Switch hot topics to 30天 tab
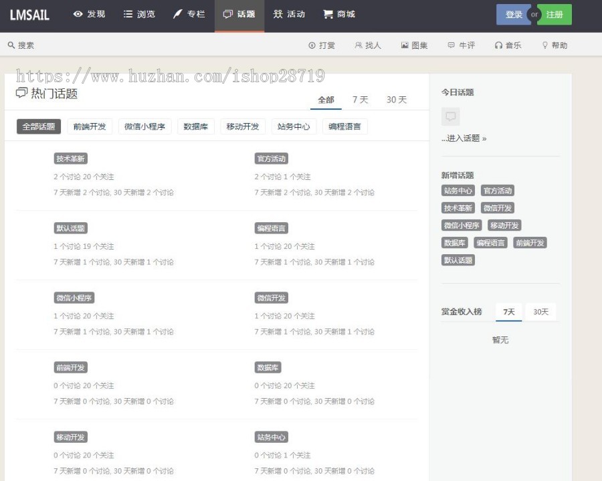The image size is (602, 481). tap(397, 100)
